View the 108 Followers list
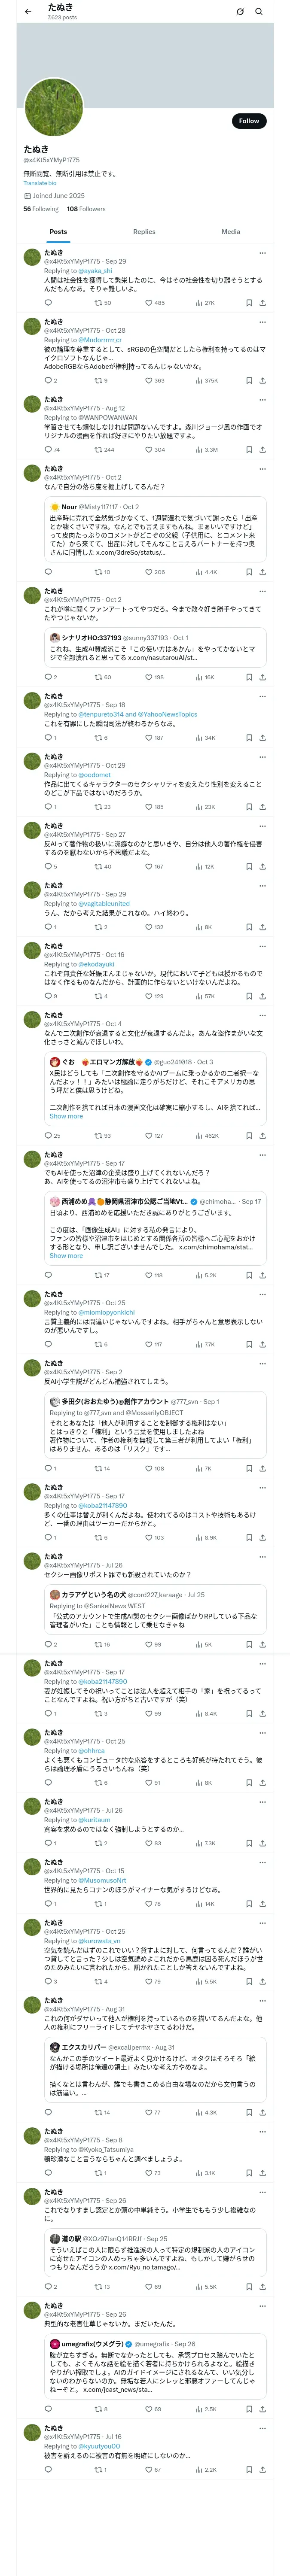 tap(86, 209)
